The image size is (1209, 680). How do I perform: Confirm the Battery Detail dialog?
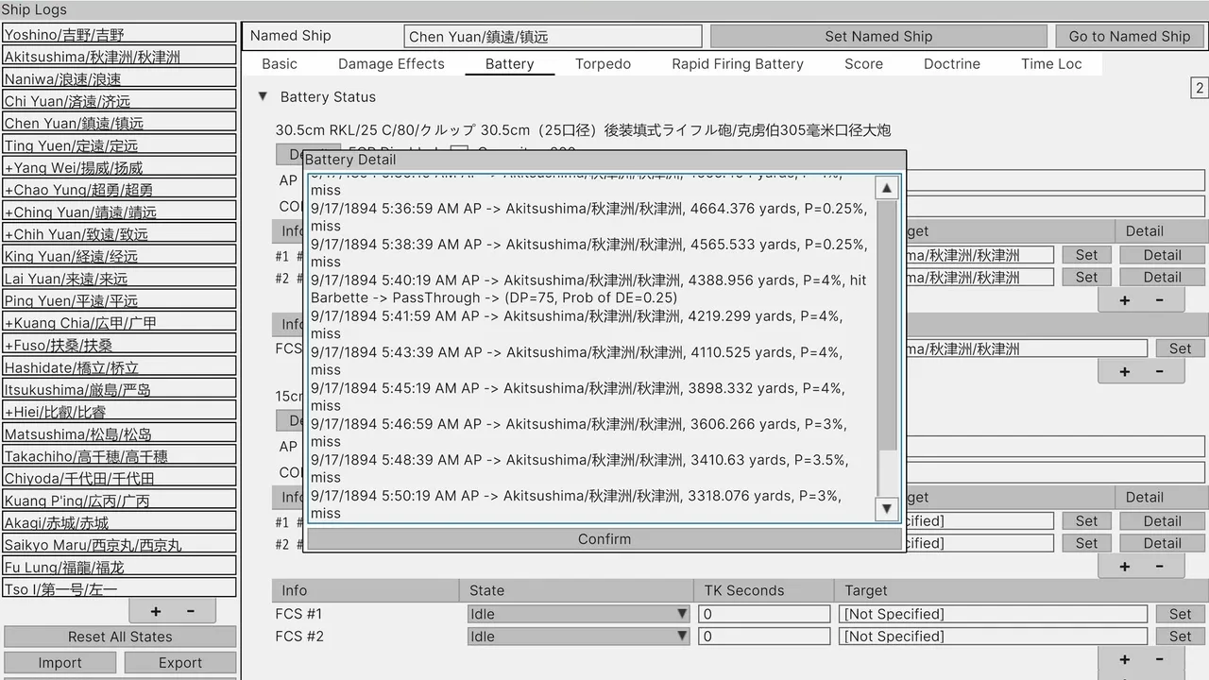[x=604, y=539]
